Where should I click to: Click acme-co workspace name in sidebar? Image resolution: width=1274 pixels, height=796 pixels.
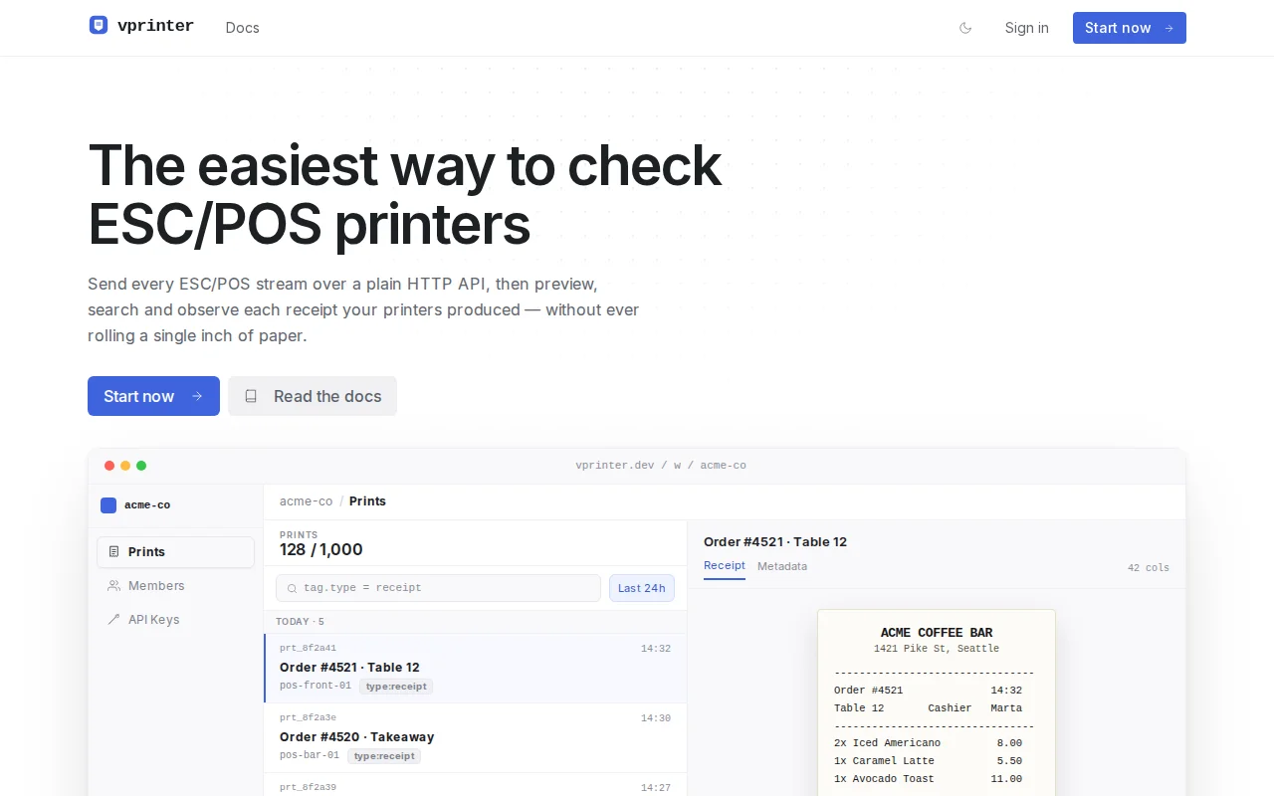point(147,505)
